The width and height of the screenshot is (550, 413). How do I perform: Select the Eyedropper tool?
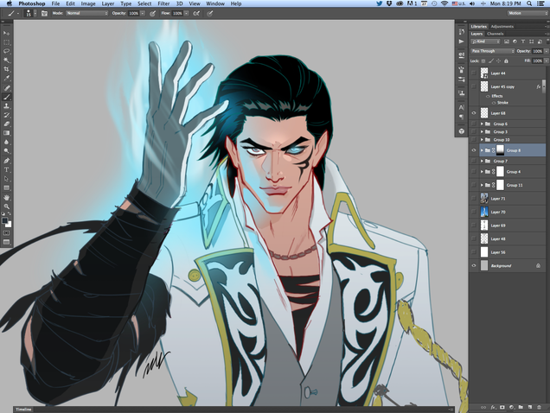point(6,79)
